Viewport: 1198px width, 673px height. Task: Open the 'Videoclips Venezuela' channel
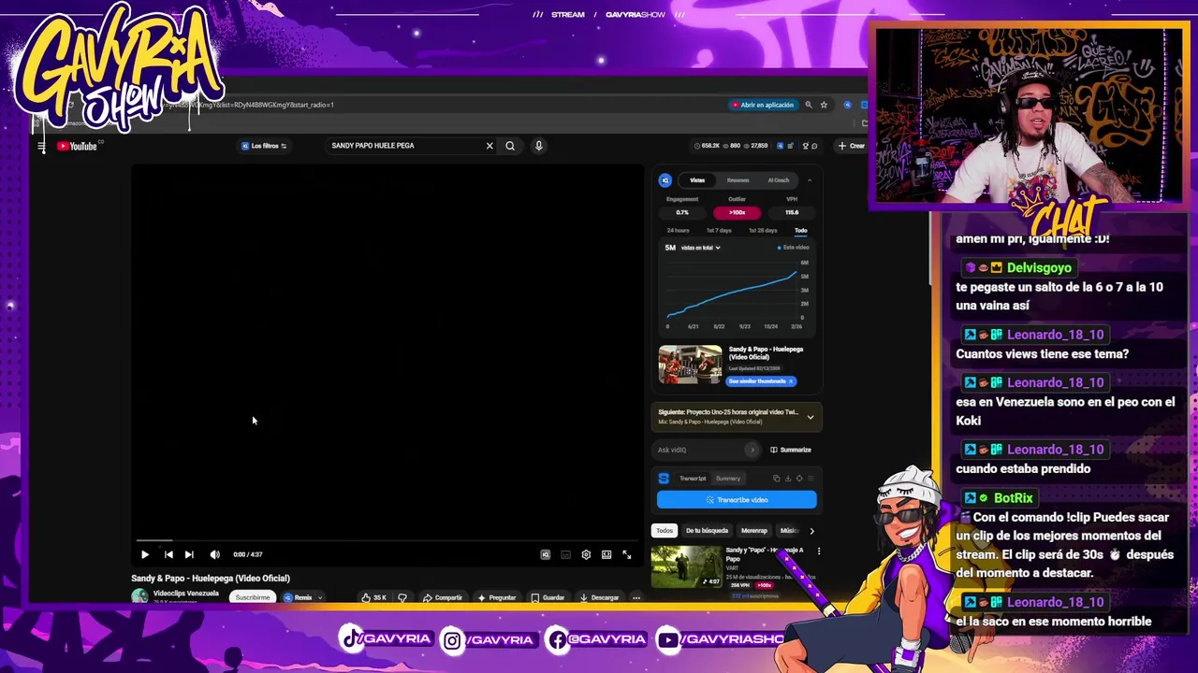pos(185,594)
